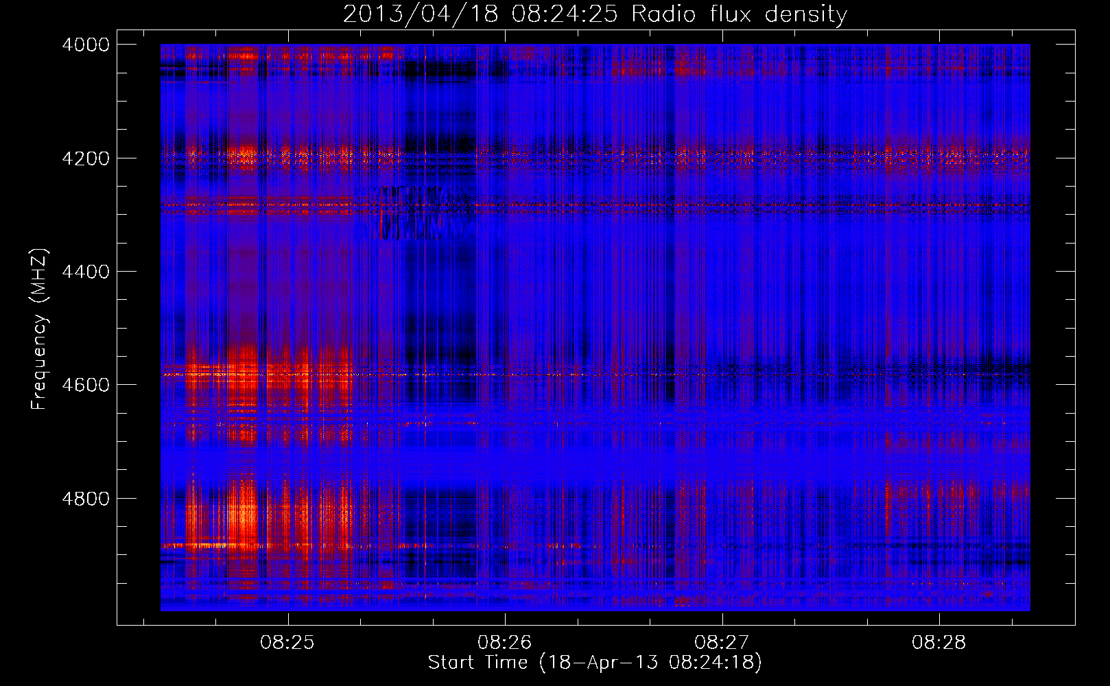Screen dimensions: 1110x686
Task: Click the 08:26 time tick label
Action: coord(505,643)
